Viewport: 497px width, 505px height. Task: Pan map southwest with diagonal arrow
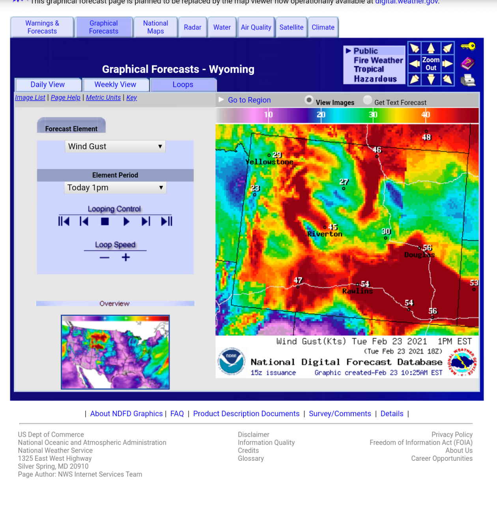point(414,79)
